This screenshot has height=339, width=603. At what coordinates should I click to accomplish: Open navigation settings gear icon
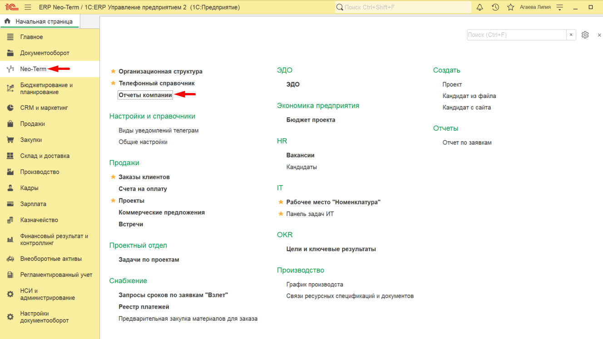click(x=585, y=35)
